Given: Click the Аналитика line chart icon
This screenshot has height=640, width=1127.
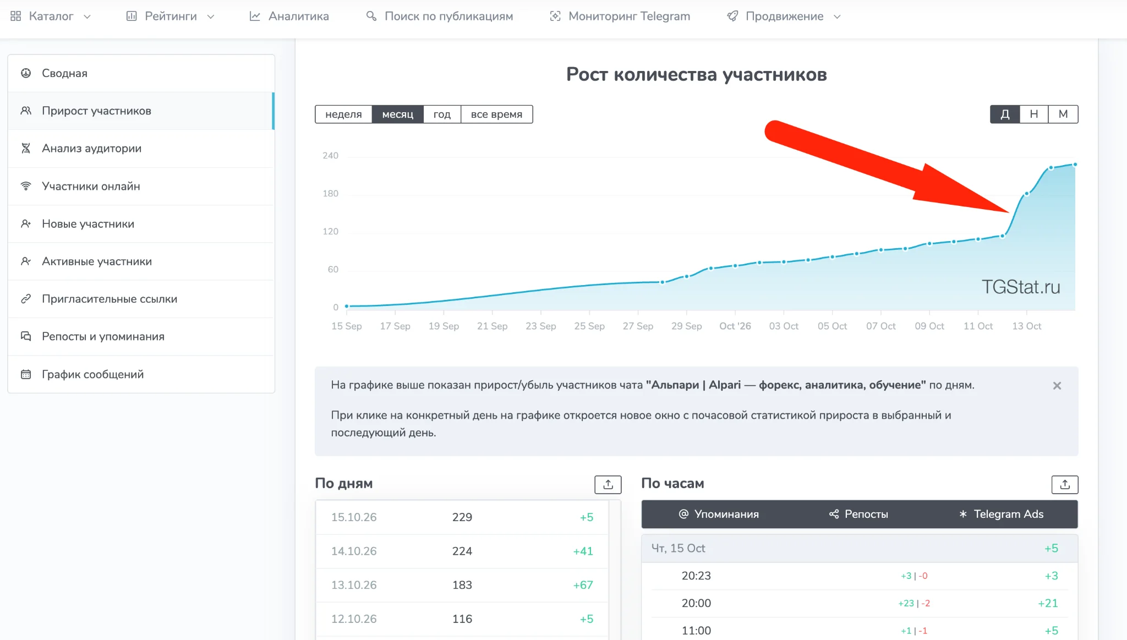Looking at the screenshot, I should pyautogui.click(x=255, y=17).
